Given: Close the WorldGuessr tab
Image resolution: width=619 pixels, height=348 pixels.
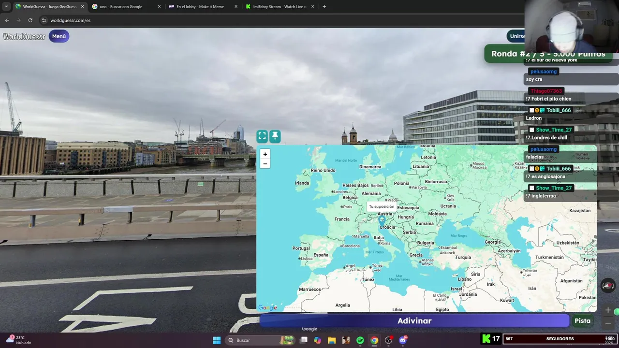Looking at the screenshot, I should pyautogui.click(x=82, y=7).
